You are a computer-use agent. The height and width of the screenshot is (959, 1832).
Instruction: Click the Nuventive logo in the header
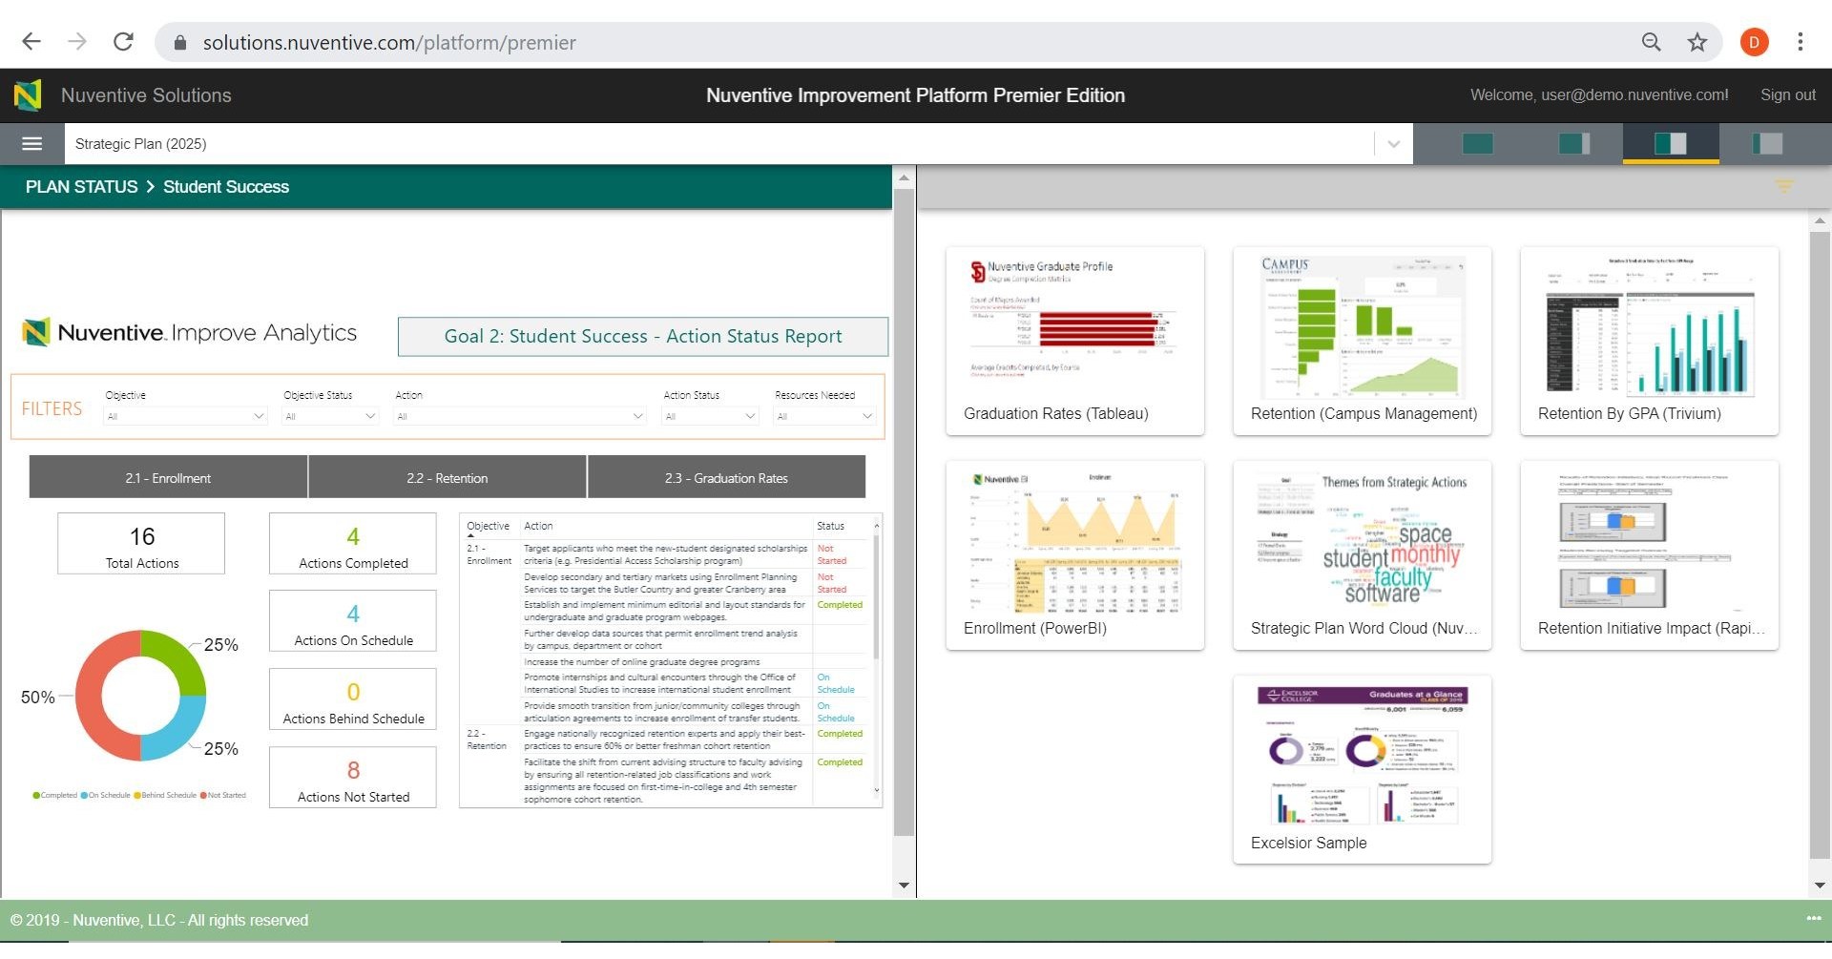(26, 94)
